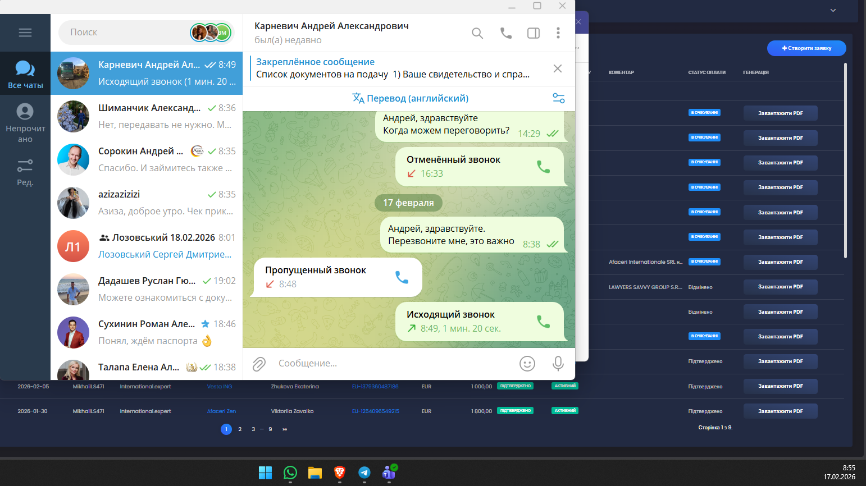The width and height of the screenshot is (866, 486).
Task: Open stories avatars in the search bar
Action: pyautogui.click(x=211, y=33)
